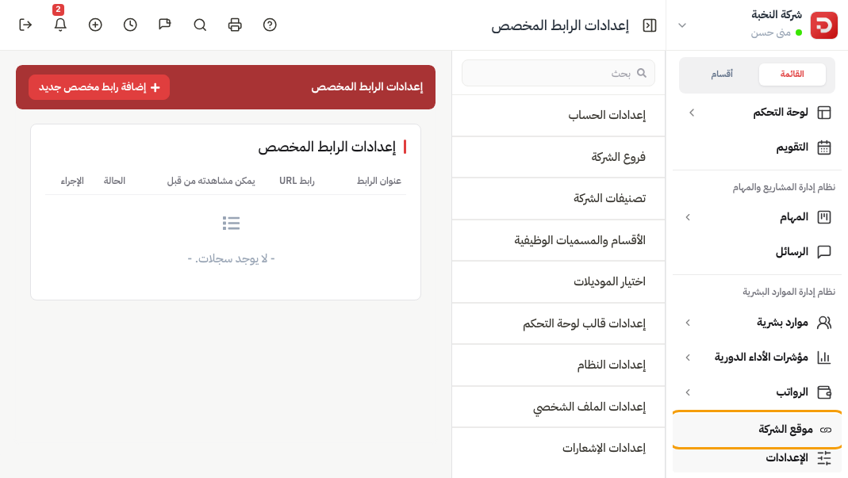
Task: Open the clock time tracker icon
Action: pyautogui.click(x=130, y=25)
